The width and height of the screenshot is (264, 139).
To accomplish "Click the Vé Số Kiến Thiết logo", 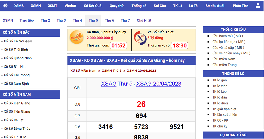I will pos(140,38).
